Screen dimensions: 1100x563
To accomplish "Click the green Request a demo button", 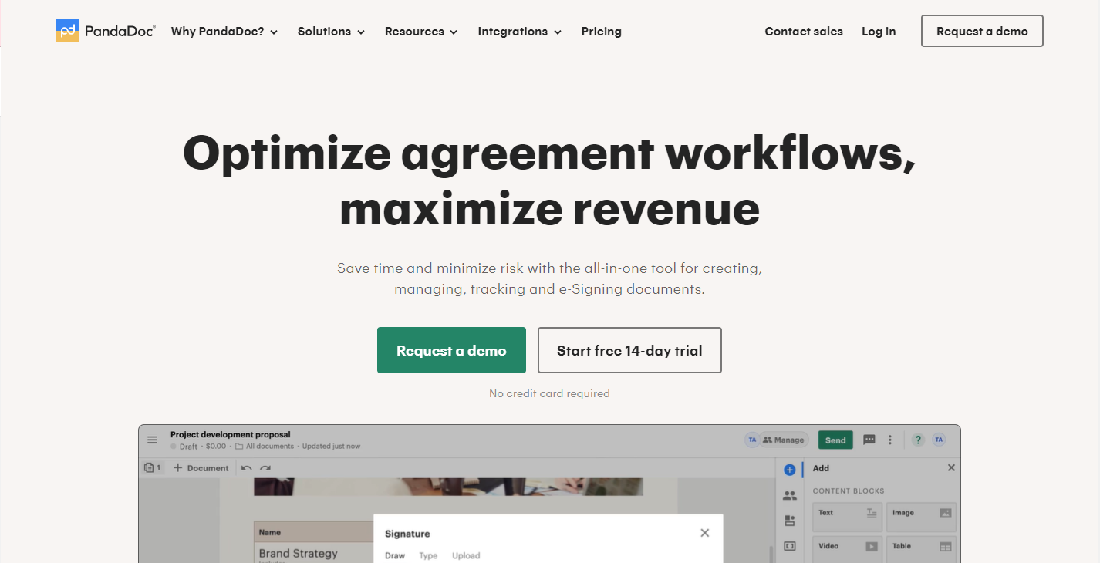I will pos(451,350).
